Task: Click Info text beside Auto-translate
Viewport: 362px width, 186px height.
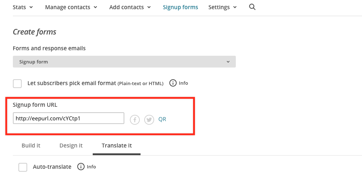Action: point(91,167)
